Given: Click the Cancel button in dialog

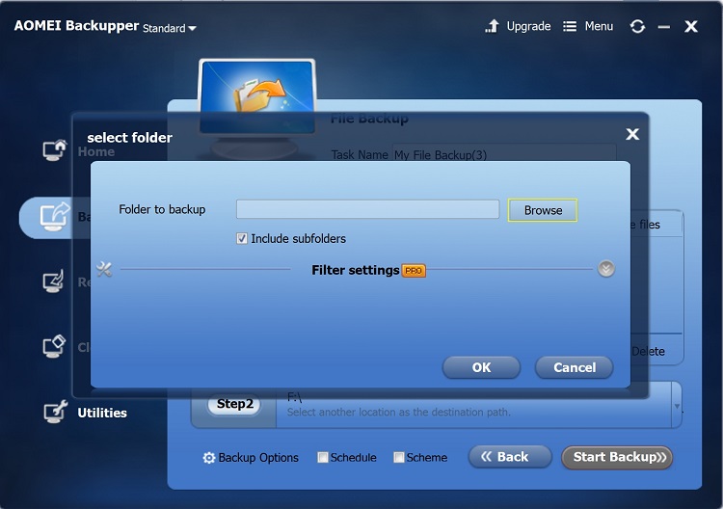Looking at the screenshot, I should pos(575,367).
